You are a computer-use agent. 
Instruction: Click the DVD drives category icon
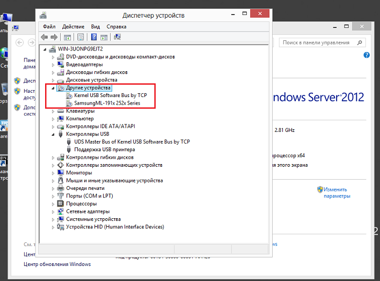pos(61,56)
